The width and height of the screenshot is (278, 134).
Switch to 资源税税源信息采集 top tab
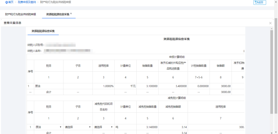click(x=58, y=14)
